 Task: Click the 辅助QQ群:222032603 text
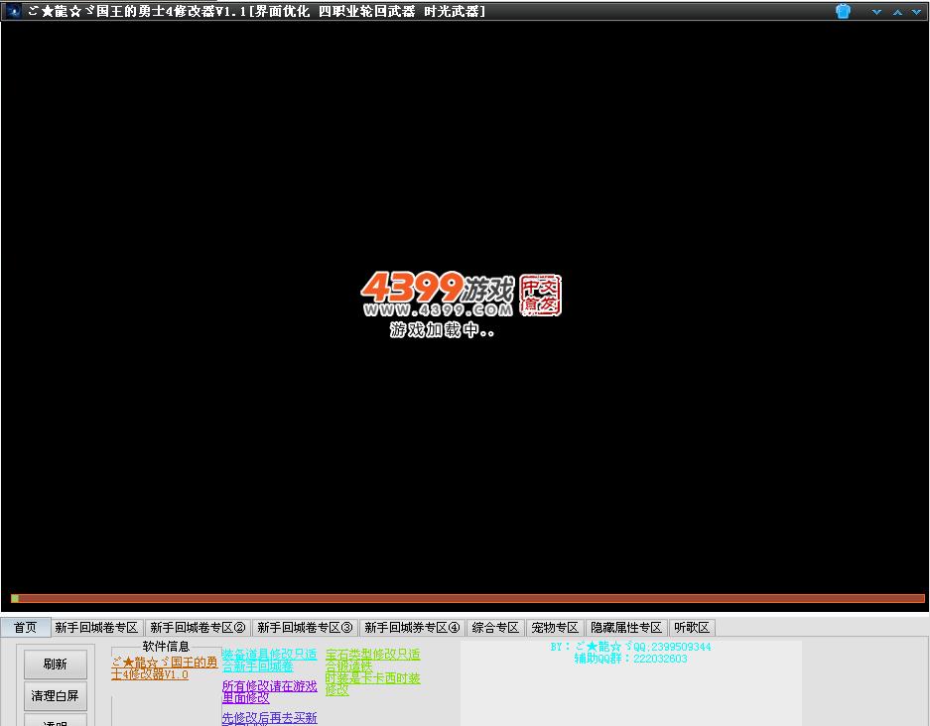tap(630, 659)
